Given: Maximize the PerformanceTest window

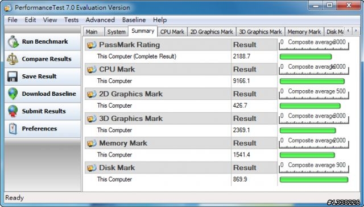Looking at the screenshot, I should [x=330, y=5].
